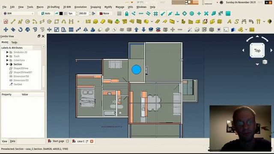The height and width of the screenshot is (154, 274).
Task: Switch to the Data property tab
Action: 12,141
